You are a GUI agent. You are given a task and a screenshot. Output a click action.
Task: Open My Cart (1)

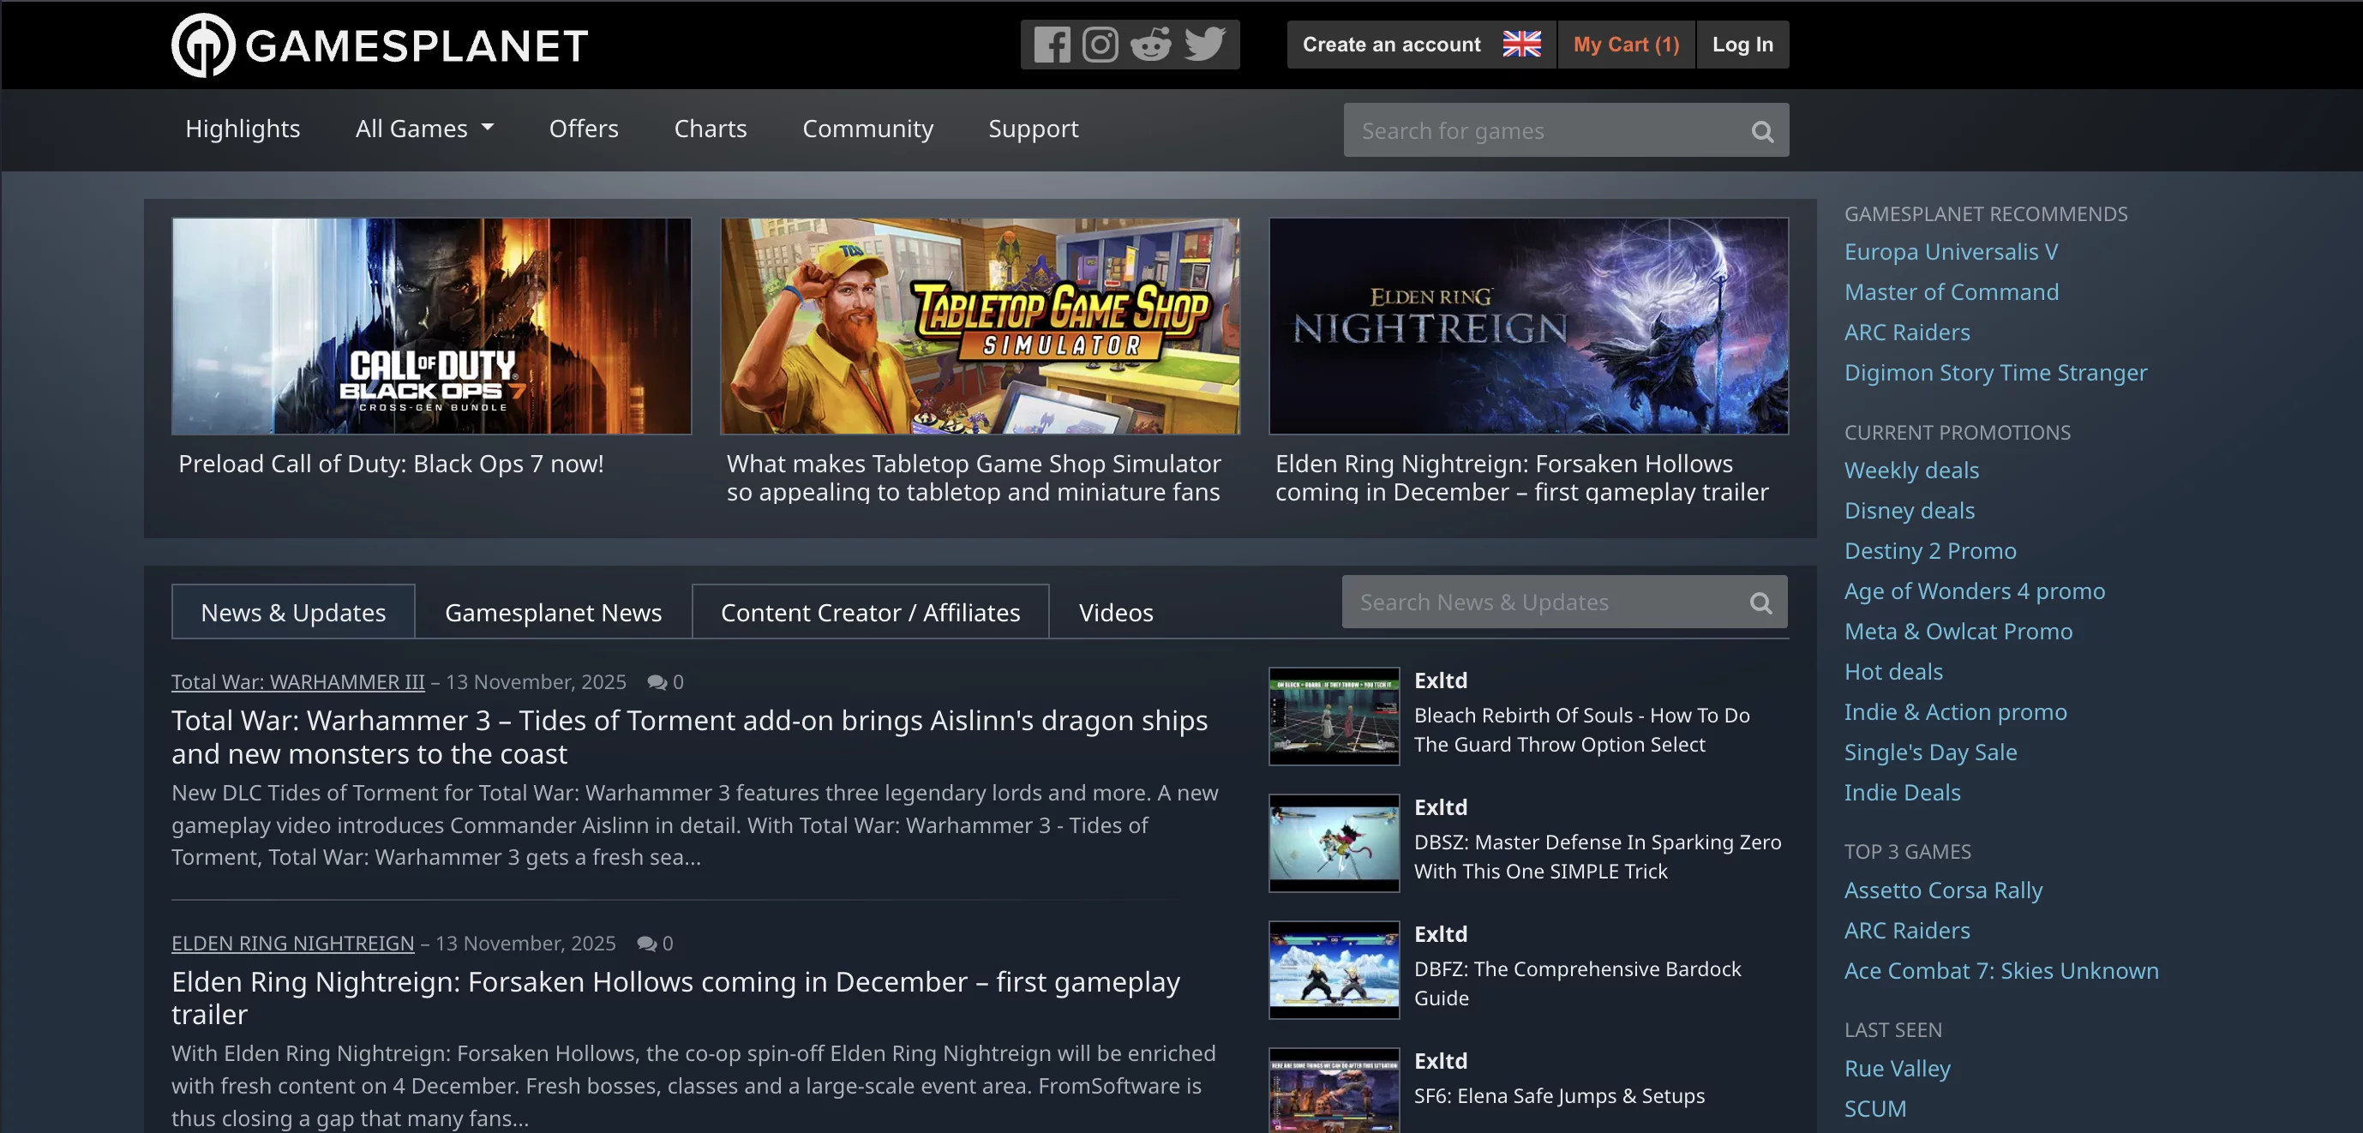(x=1626, y=44)
